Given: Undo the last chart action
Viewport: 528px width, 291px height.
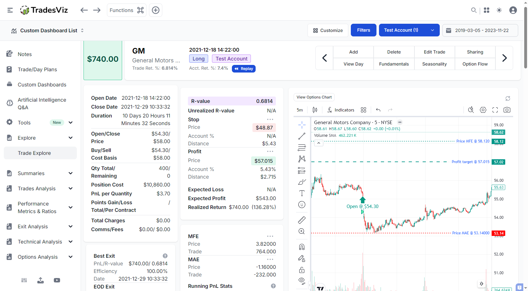Looking at the screenshot, I should (378, 110).
